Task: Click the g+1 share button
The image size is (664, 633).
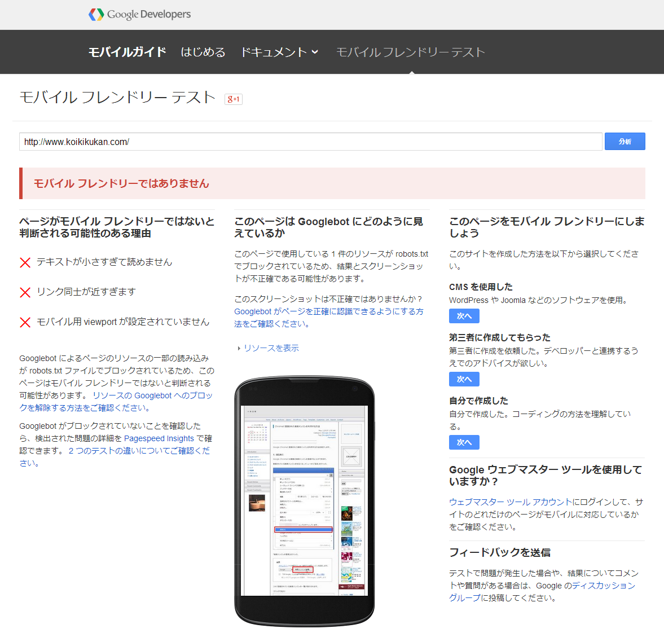Action: 234,99
